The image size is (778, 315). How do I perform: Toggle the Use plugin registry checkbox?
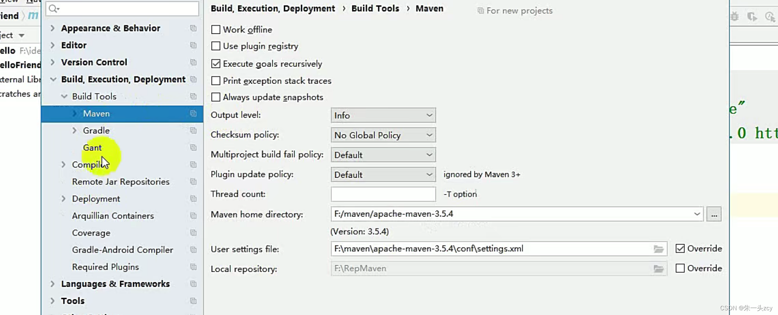click(216, 46)
